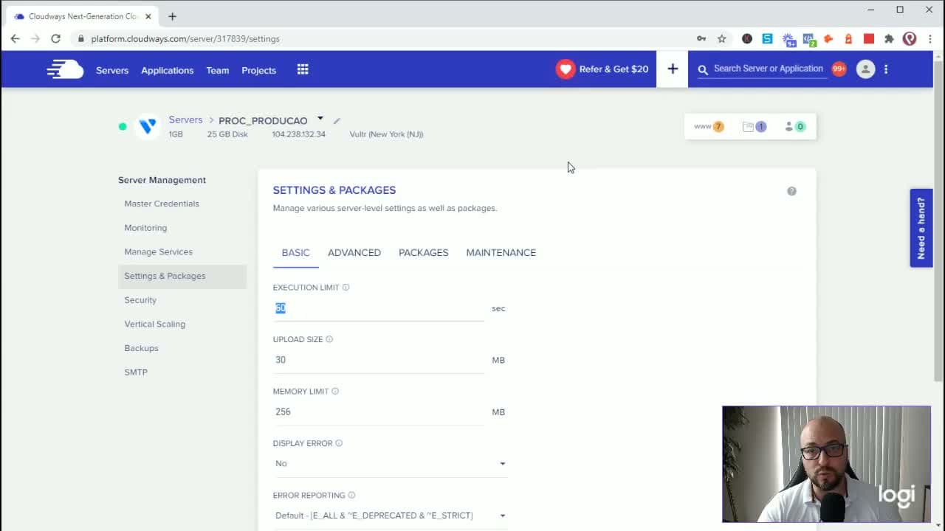Open Applications in top navigation
The width and height of the screenshot is (945, 531).
pyautogui.click(x=168, y=70)
